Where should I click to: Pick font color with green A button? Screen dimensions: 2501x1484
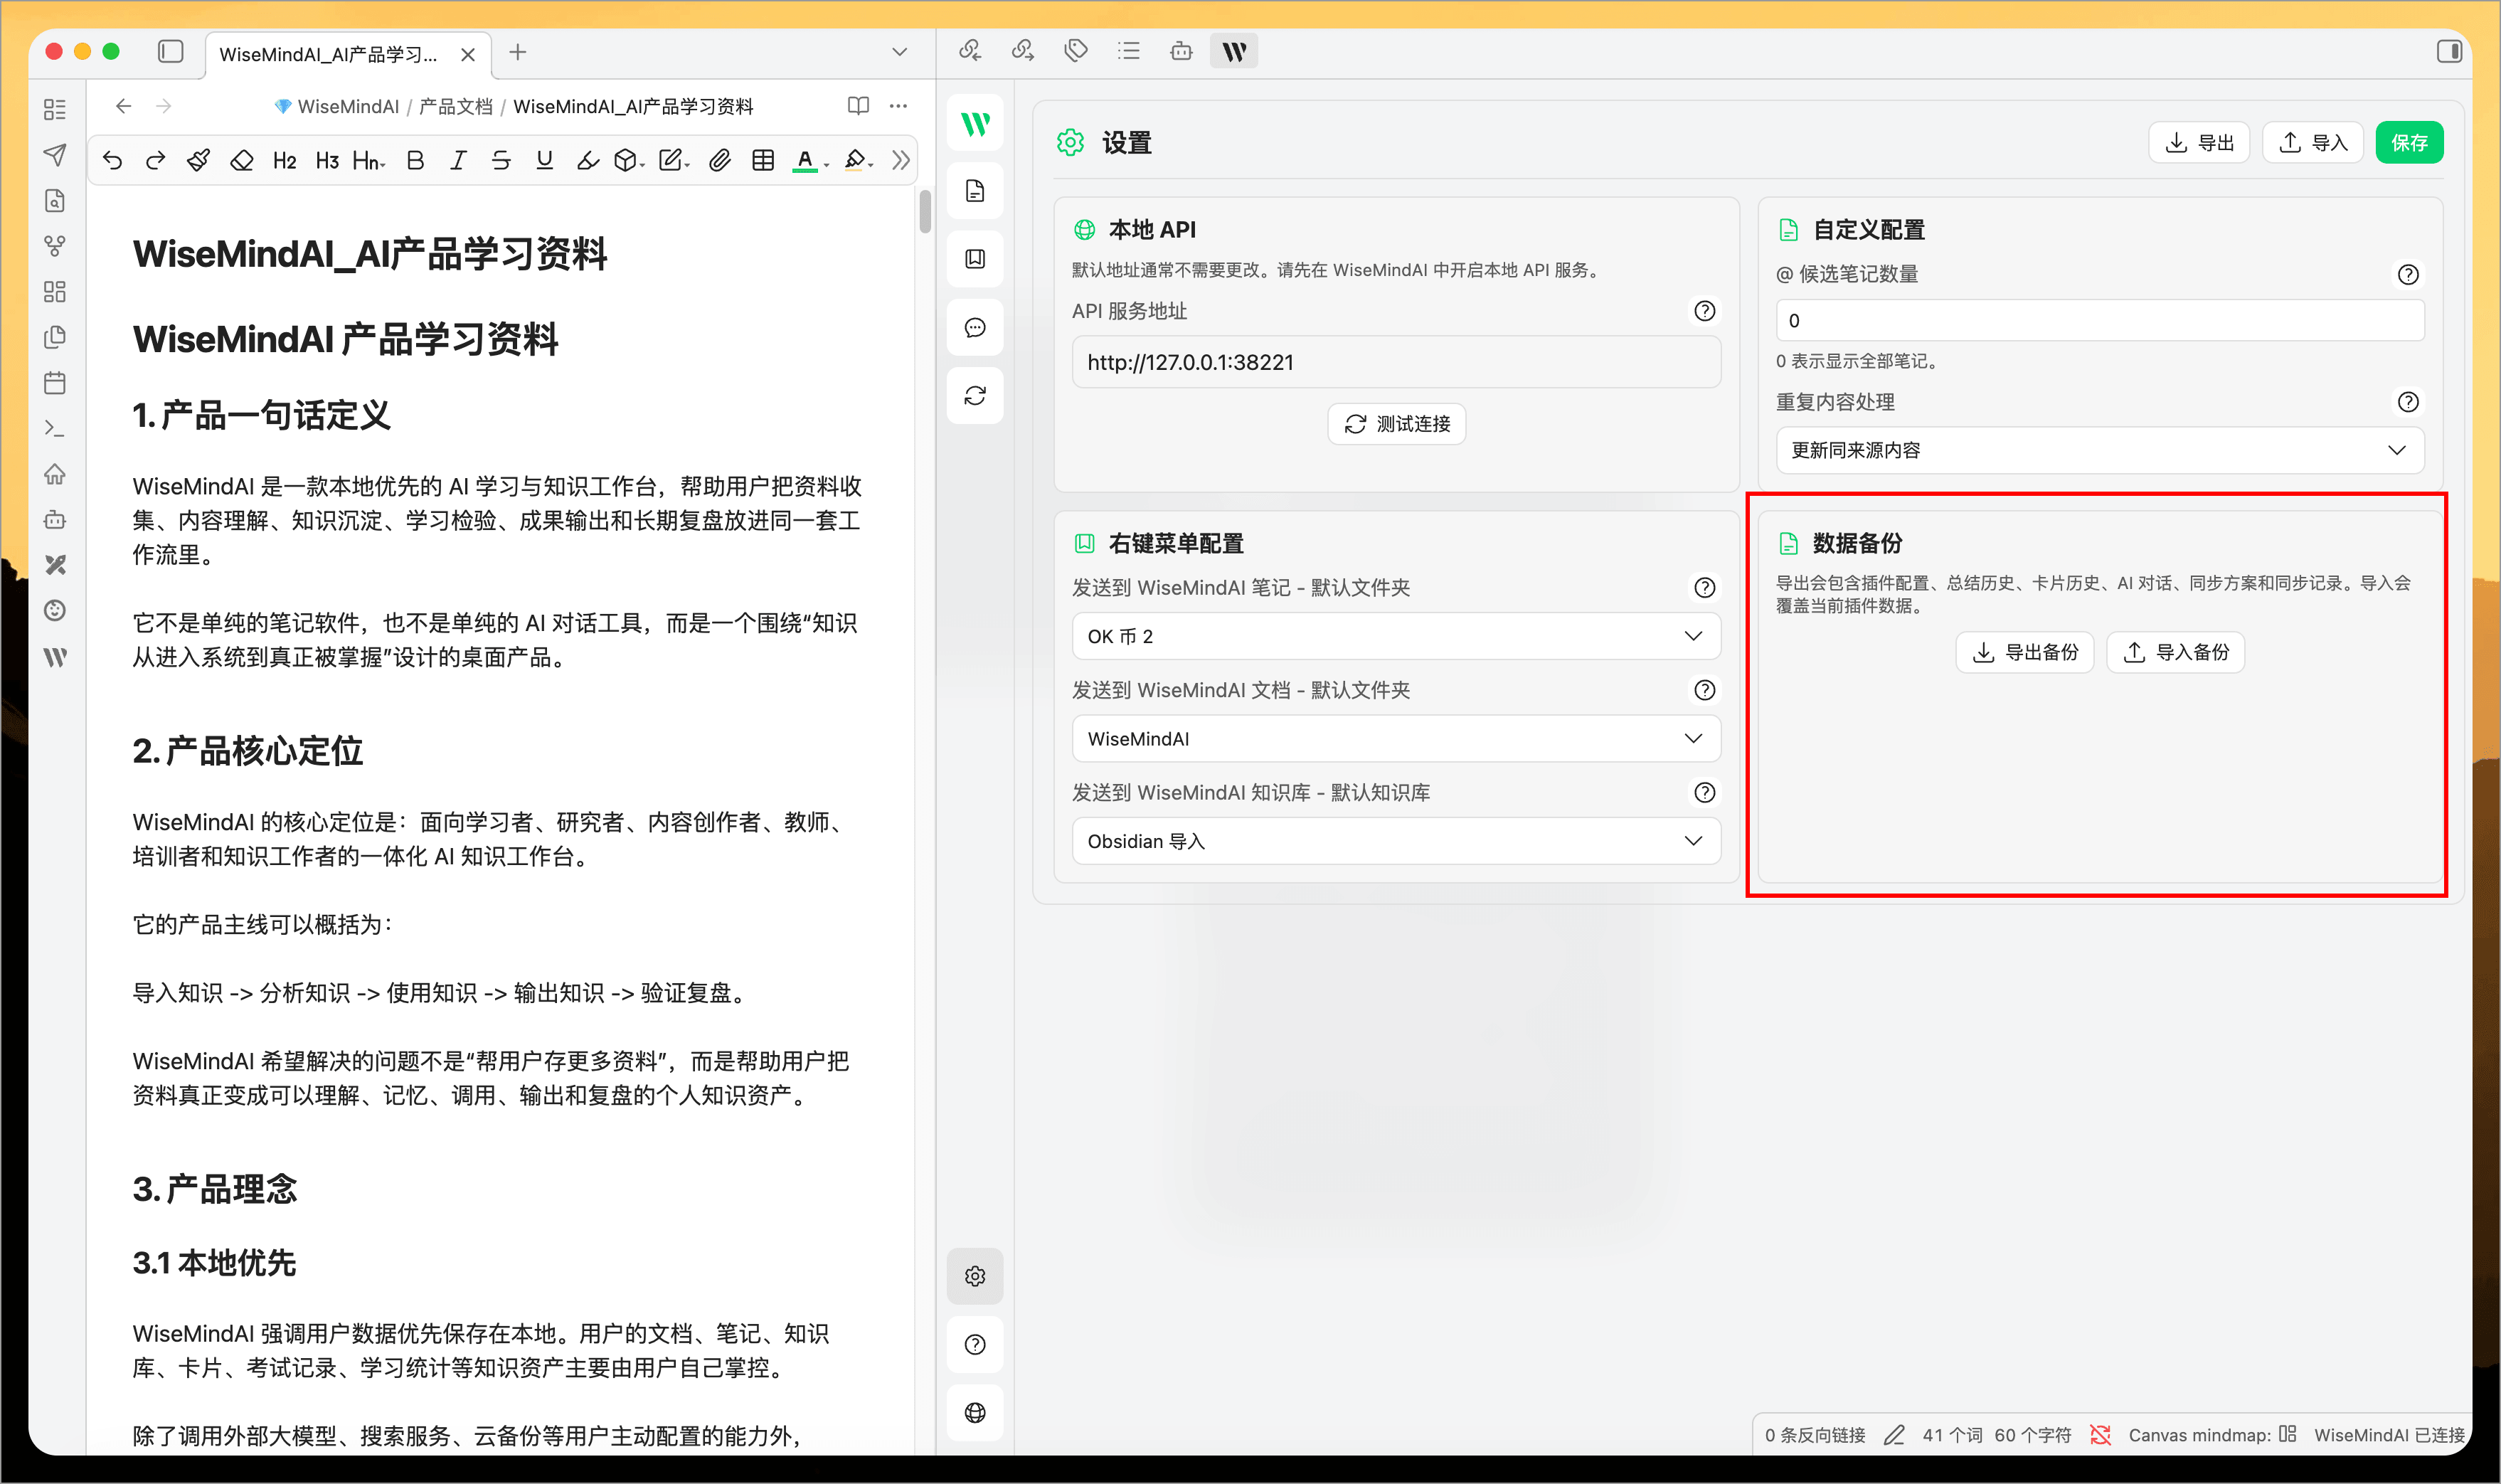(809, 160)
